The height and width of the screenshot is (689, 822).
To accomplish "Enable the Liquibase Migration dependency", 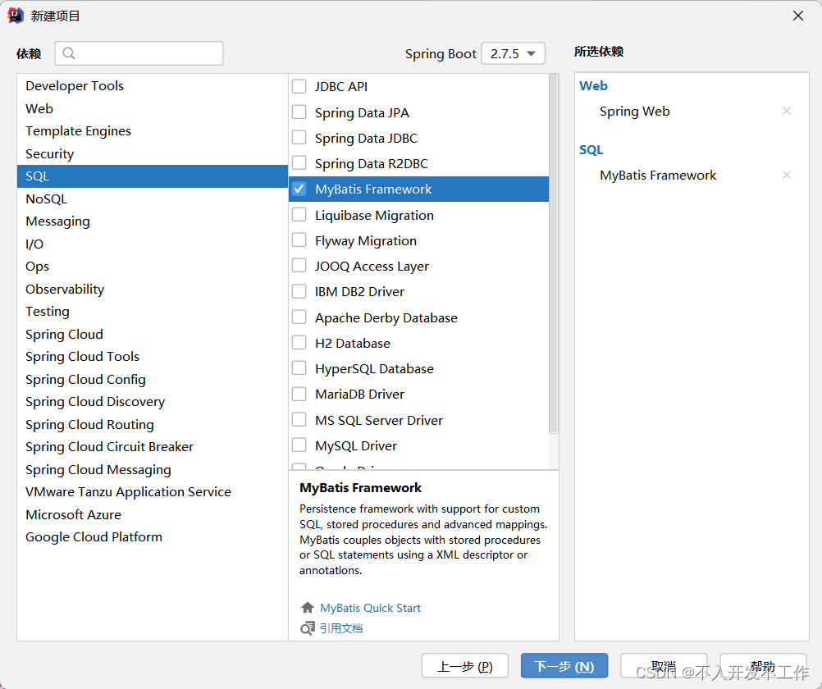I will coord(299,214).
